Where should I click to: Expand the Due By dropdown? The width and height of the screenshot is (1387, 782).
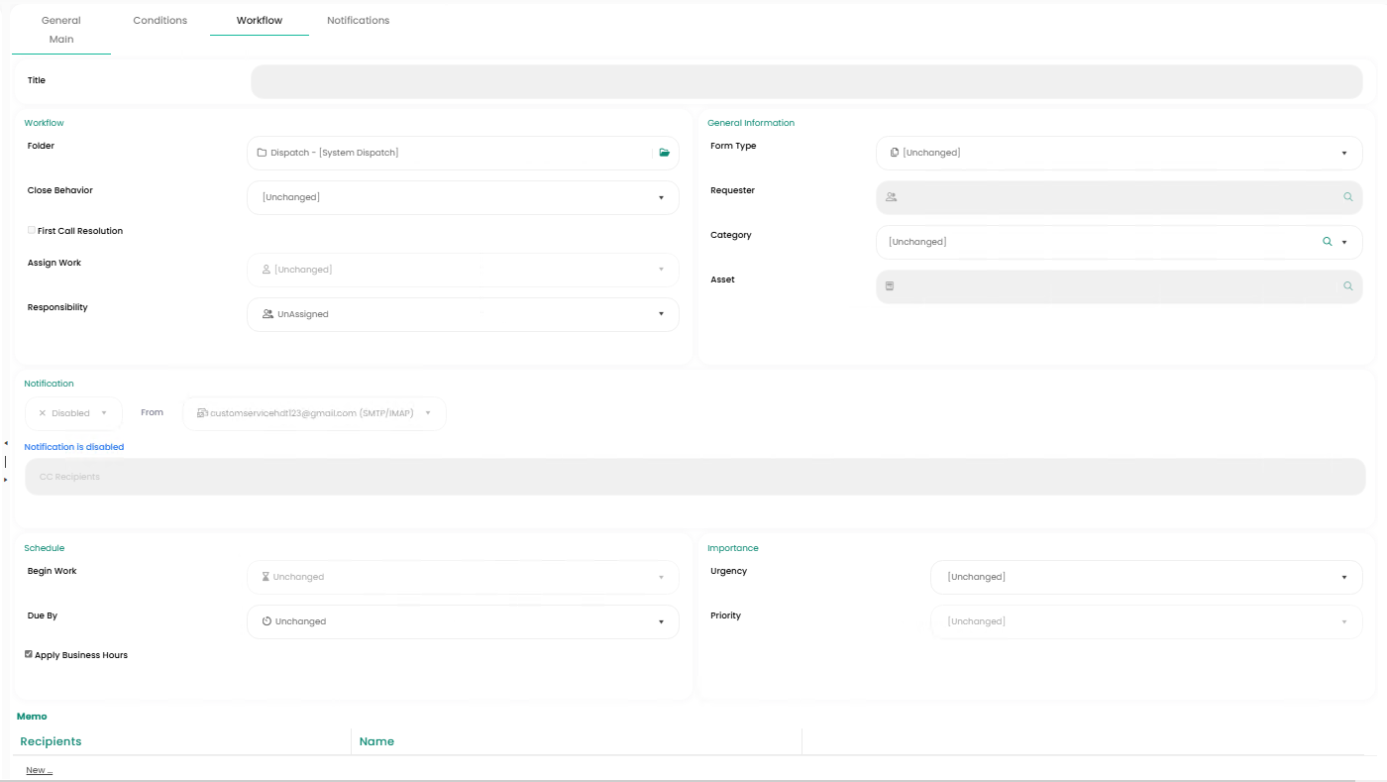coord(463,621)
